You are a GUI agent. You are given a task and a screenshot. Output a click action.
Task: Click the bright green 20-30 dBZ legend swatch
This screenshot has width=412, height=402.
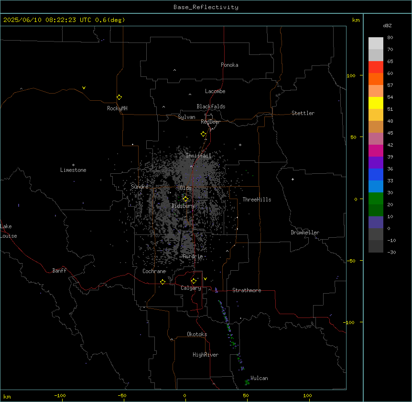tap(376, 199)
